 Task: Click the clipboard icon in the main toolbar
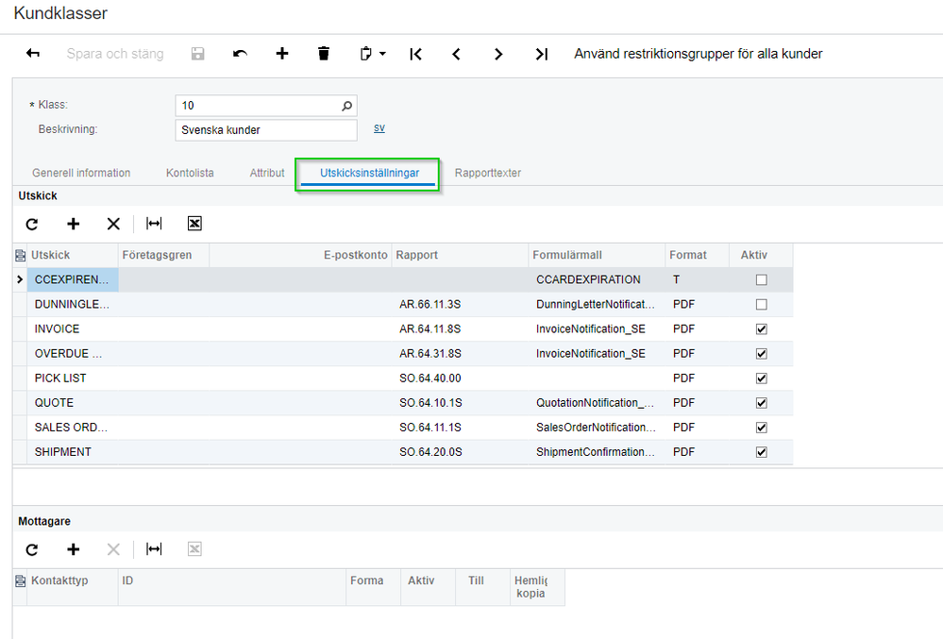pyautogui.click(x=365, y=54)
